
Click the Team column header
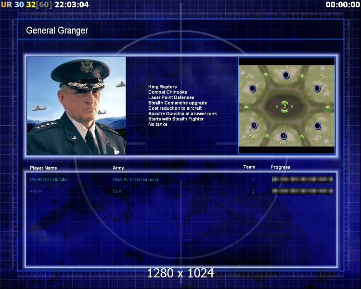[x=249, y=167]
